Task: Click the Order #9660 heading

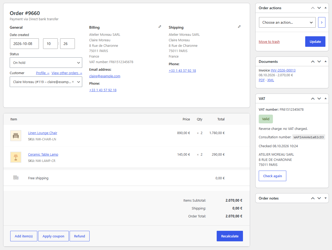Action: (25, 13)
